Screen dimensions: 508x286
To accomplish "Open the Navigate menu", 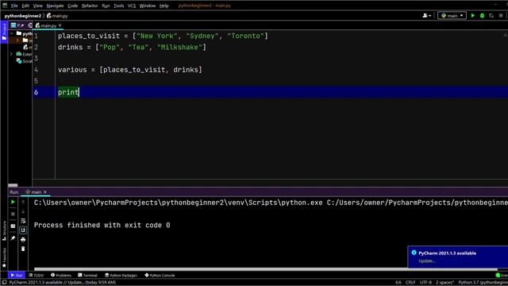I will pos(55,6).
